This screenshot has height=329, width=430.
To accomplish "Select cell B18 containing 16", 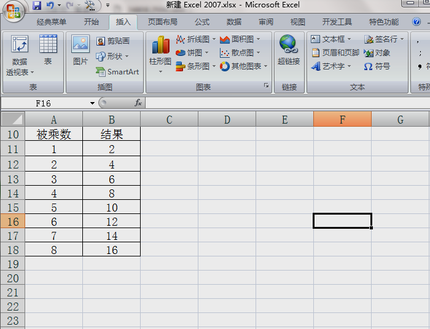I will pyautogui.click(x=111, y=250).
